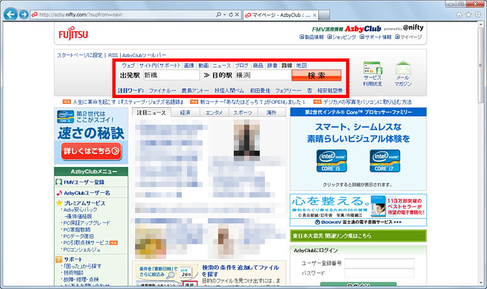Click the Home icon at top right
This screenshot has height=289, width=487.
click(x=459, y=14)
